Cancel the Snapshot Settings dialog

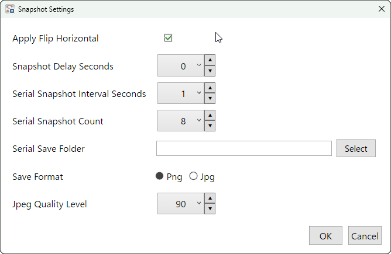pos(365,235)
